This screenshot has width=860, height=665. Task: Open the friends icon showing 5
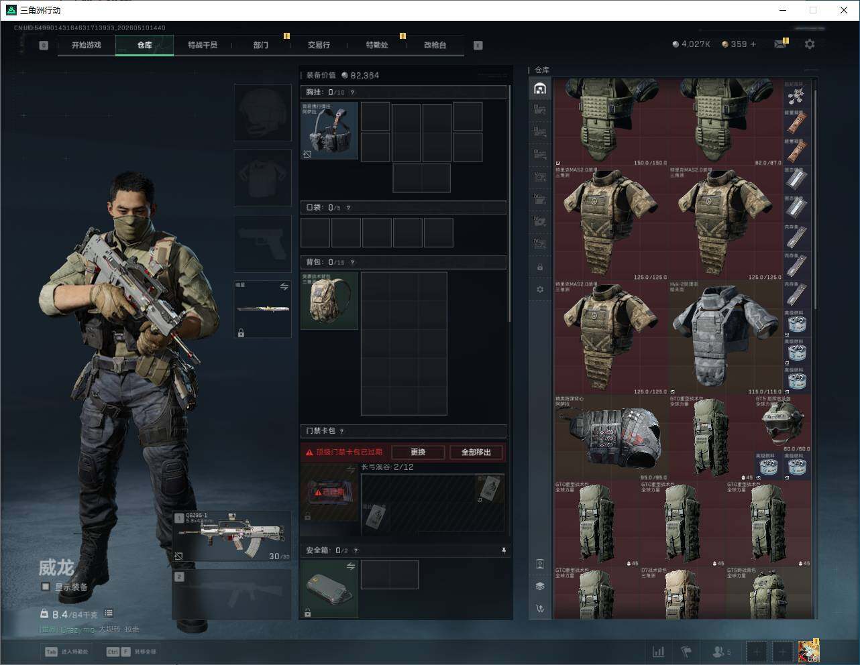(x=722, y=652)
